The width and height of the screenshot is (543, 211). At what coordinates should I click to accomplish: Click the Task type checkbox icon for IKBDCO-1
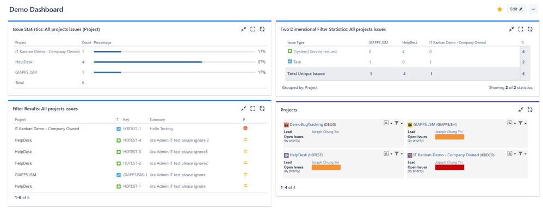(x=119, y=129)
